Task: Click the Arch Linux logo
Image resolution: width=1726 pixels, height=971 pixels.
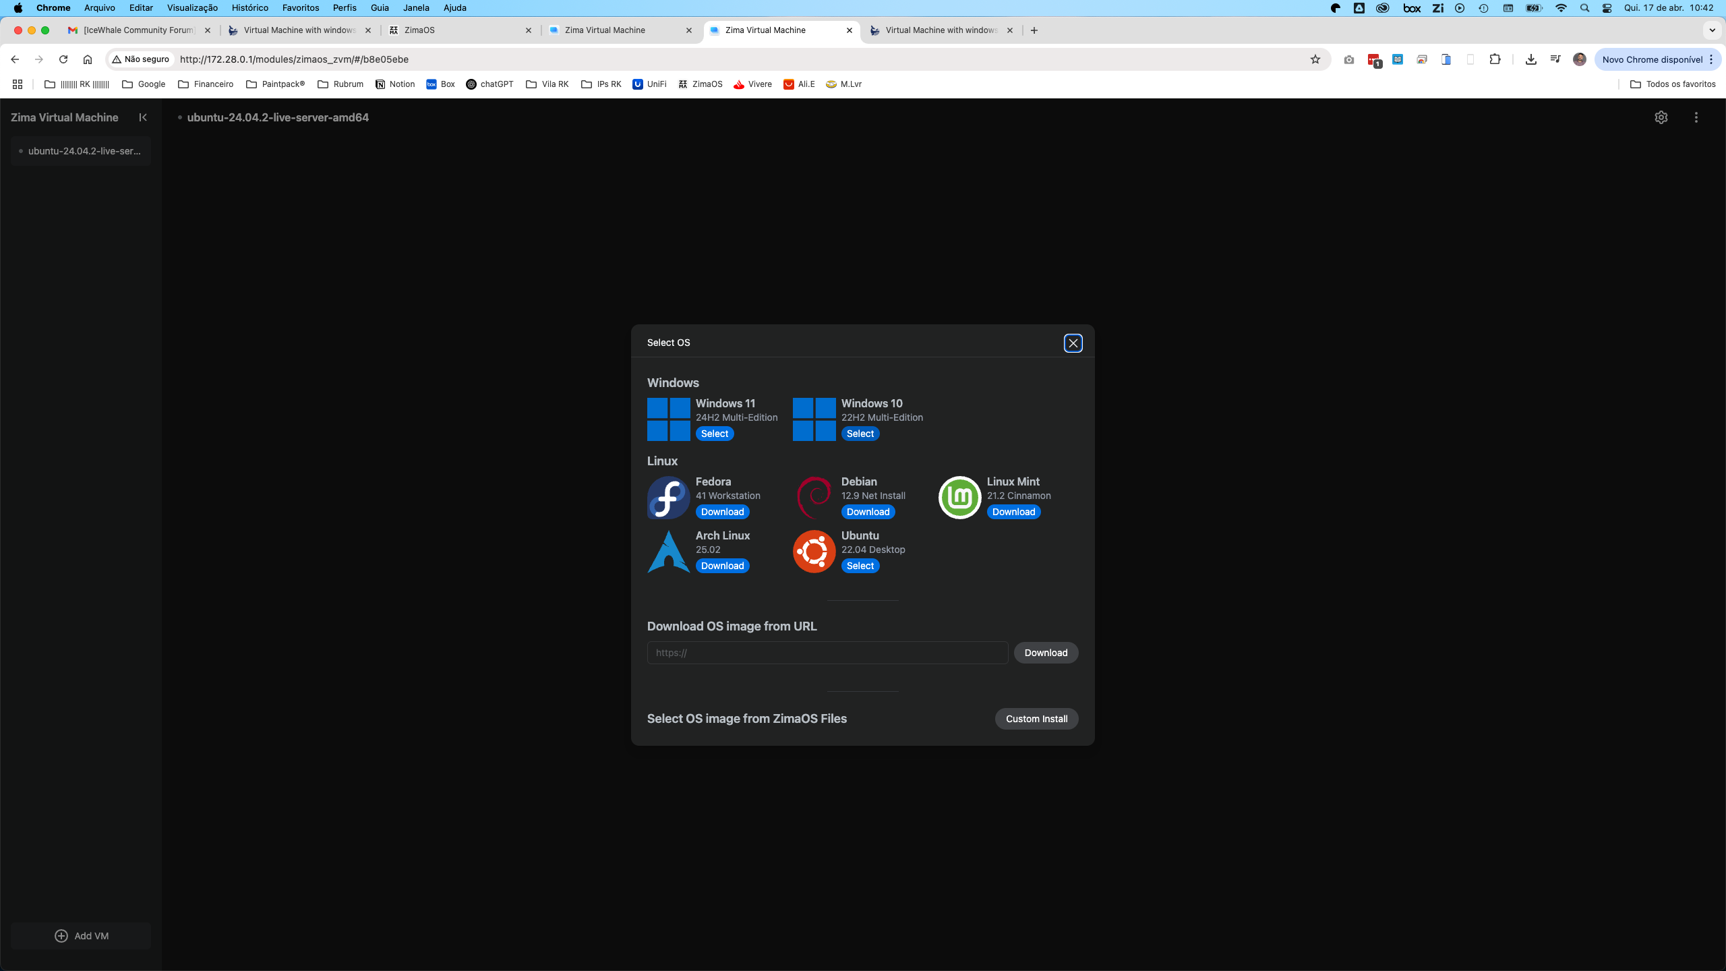Action: point(668,552)
